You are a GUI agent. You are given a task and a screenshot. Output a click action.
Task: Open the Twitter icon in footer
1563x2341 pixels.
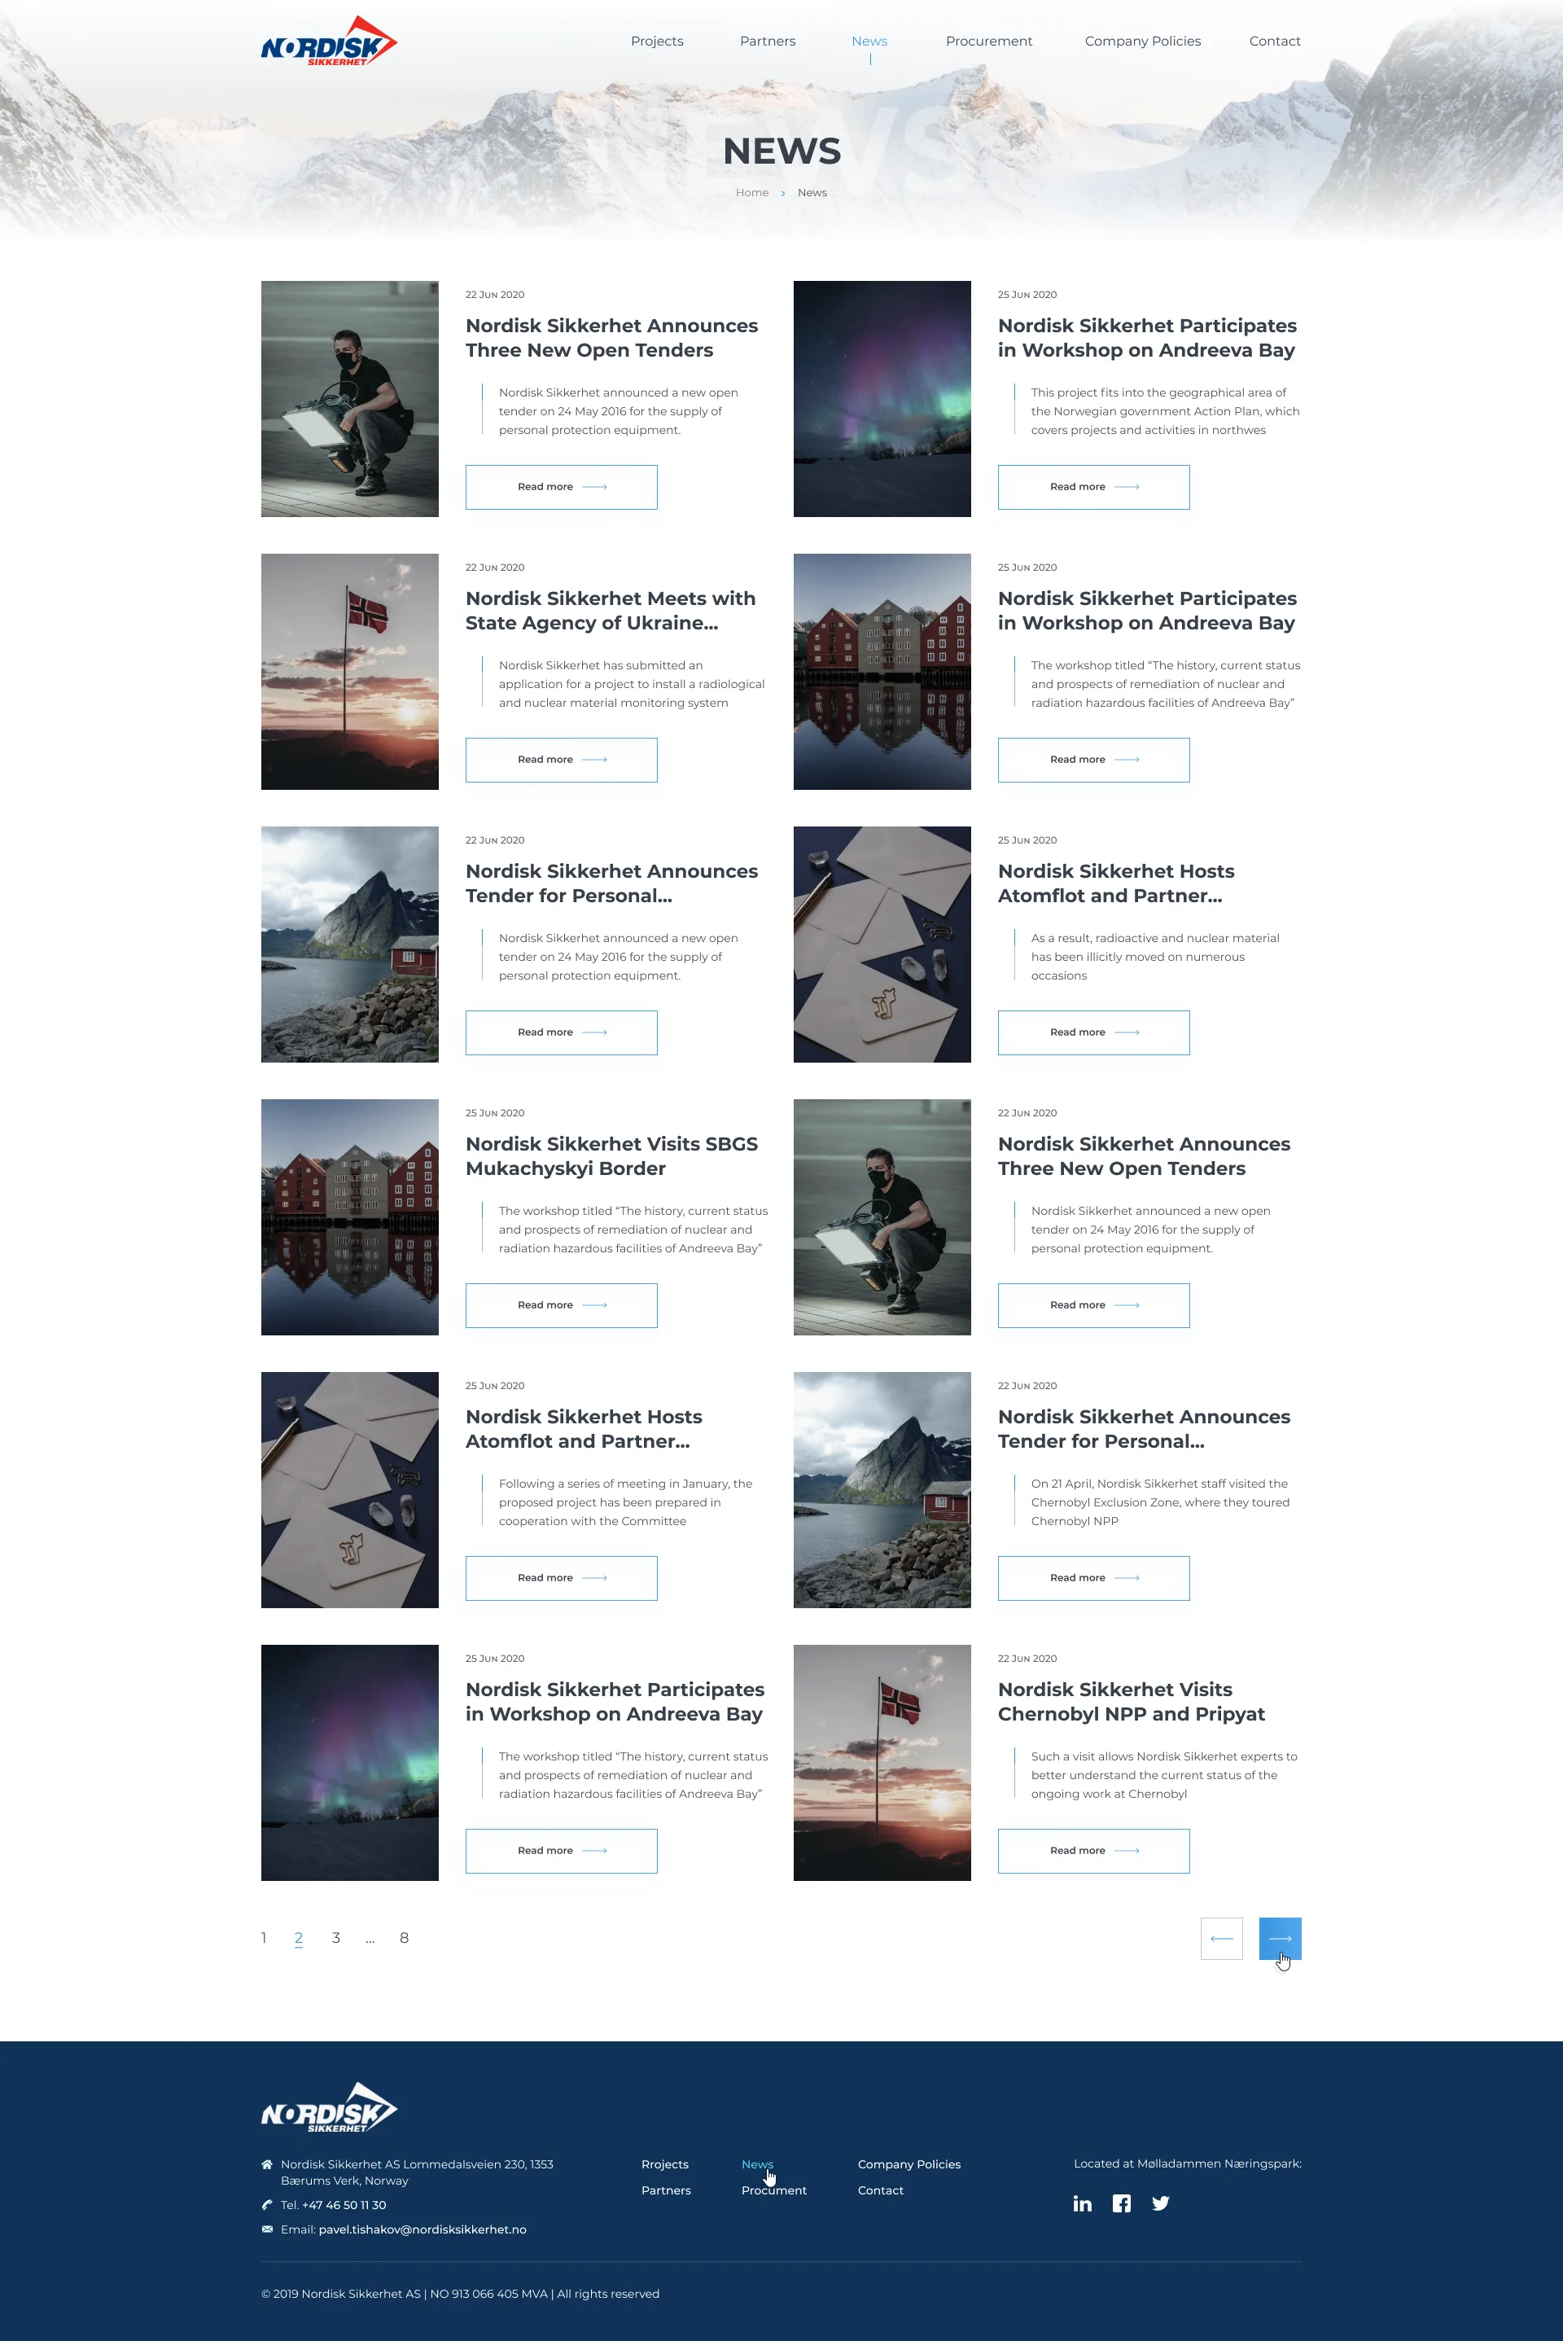coord(1160,2203)
